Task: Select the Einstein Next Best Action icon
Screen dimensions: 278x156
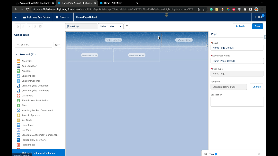Action: [x=19, y=101]
